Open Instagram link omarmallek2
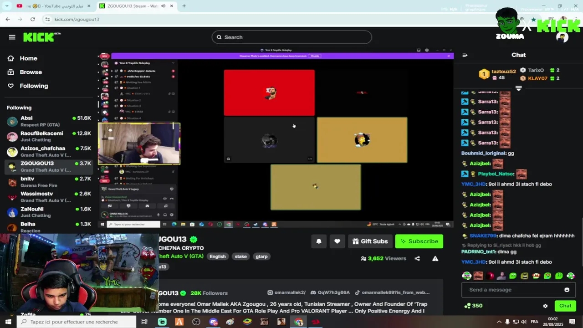583x328 pixels. 286,292
